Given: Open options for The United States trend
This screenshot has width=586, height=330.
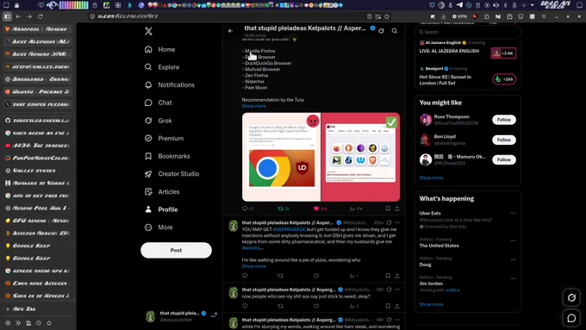Looking at the screenshot, I should coord(513,240).
